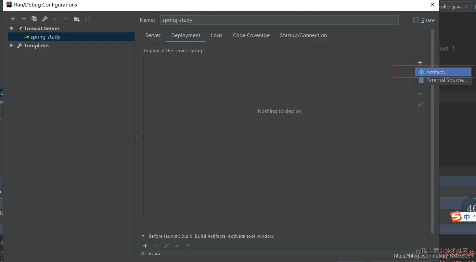Open the Logs tab
Viewport: 476px width, 262px height.
pos(216,35)
